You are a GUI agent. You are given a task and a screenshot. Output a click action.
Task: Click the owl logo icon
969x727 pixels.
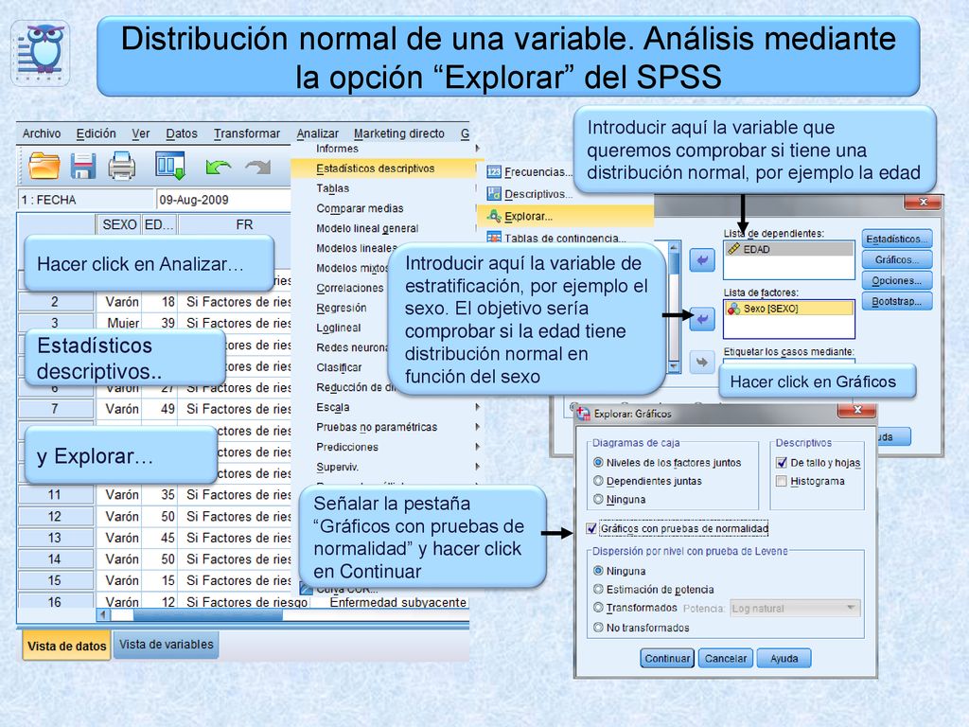tap(41, 53)
